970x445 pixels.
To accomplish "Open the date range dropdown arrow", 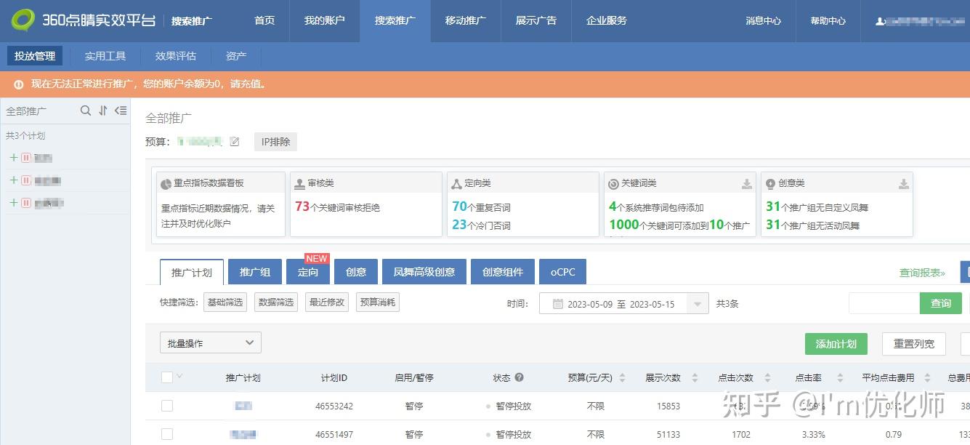I will coord(699,303).
